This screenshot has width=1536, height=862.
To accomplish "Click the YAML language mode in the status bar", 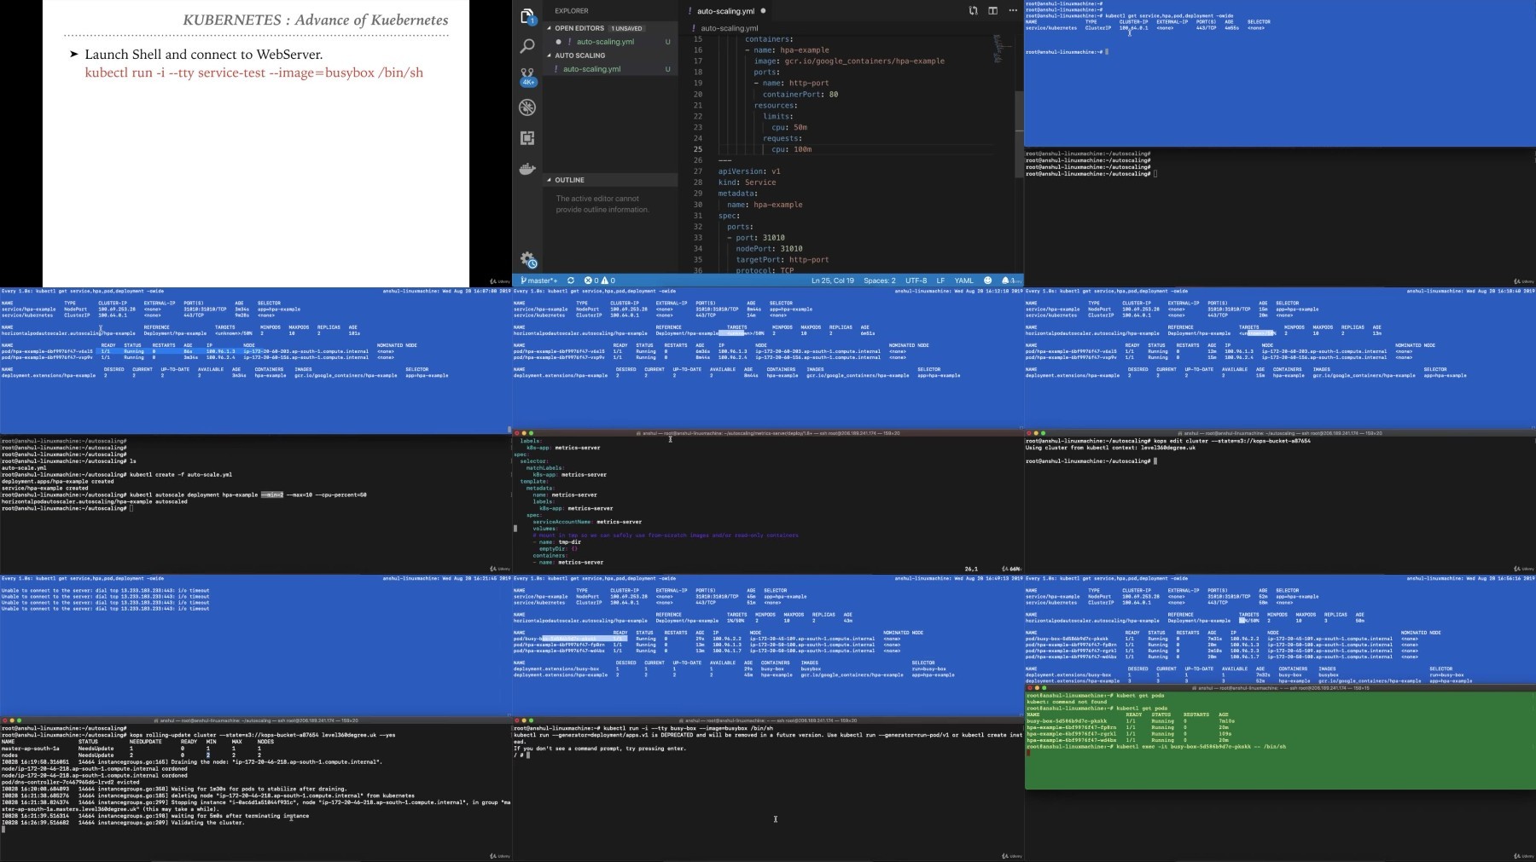I will [x=963, y=281].
